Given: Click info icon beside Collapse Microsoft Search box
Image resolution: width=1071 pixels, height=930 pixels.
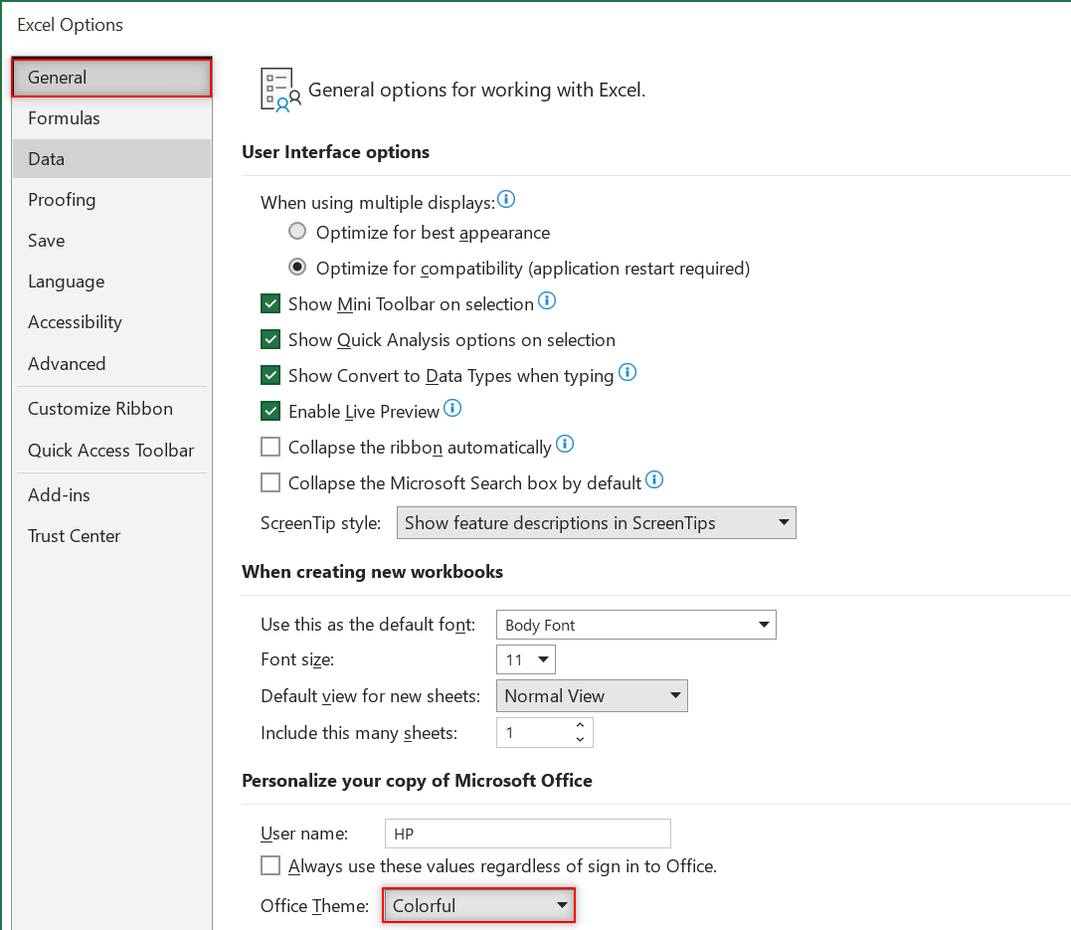Looking at the screenshot, I should [654, 479].
